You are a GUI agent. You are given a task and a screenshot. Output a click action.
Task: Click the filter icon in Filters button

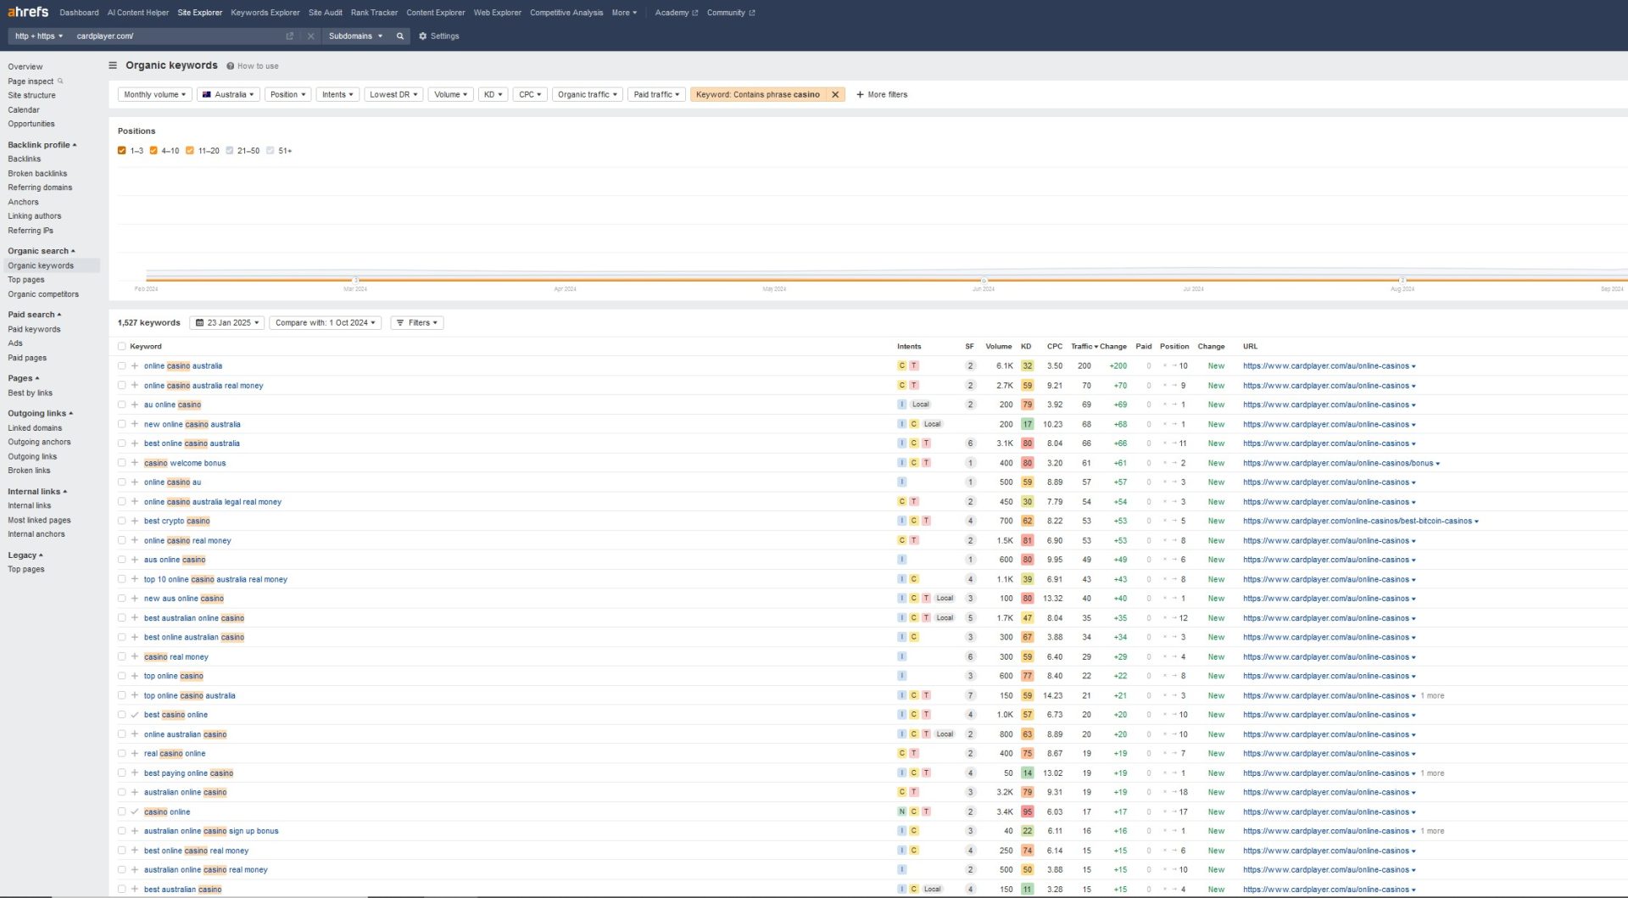coord(400,323)
